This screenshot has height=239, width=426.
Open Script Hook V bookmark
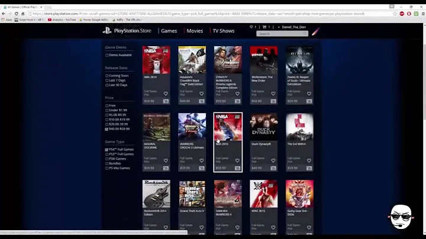coord(30,20)
